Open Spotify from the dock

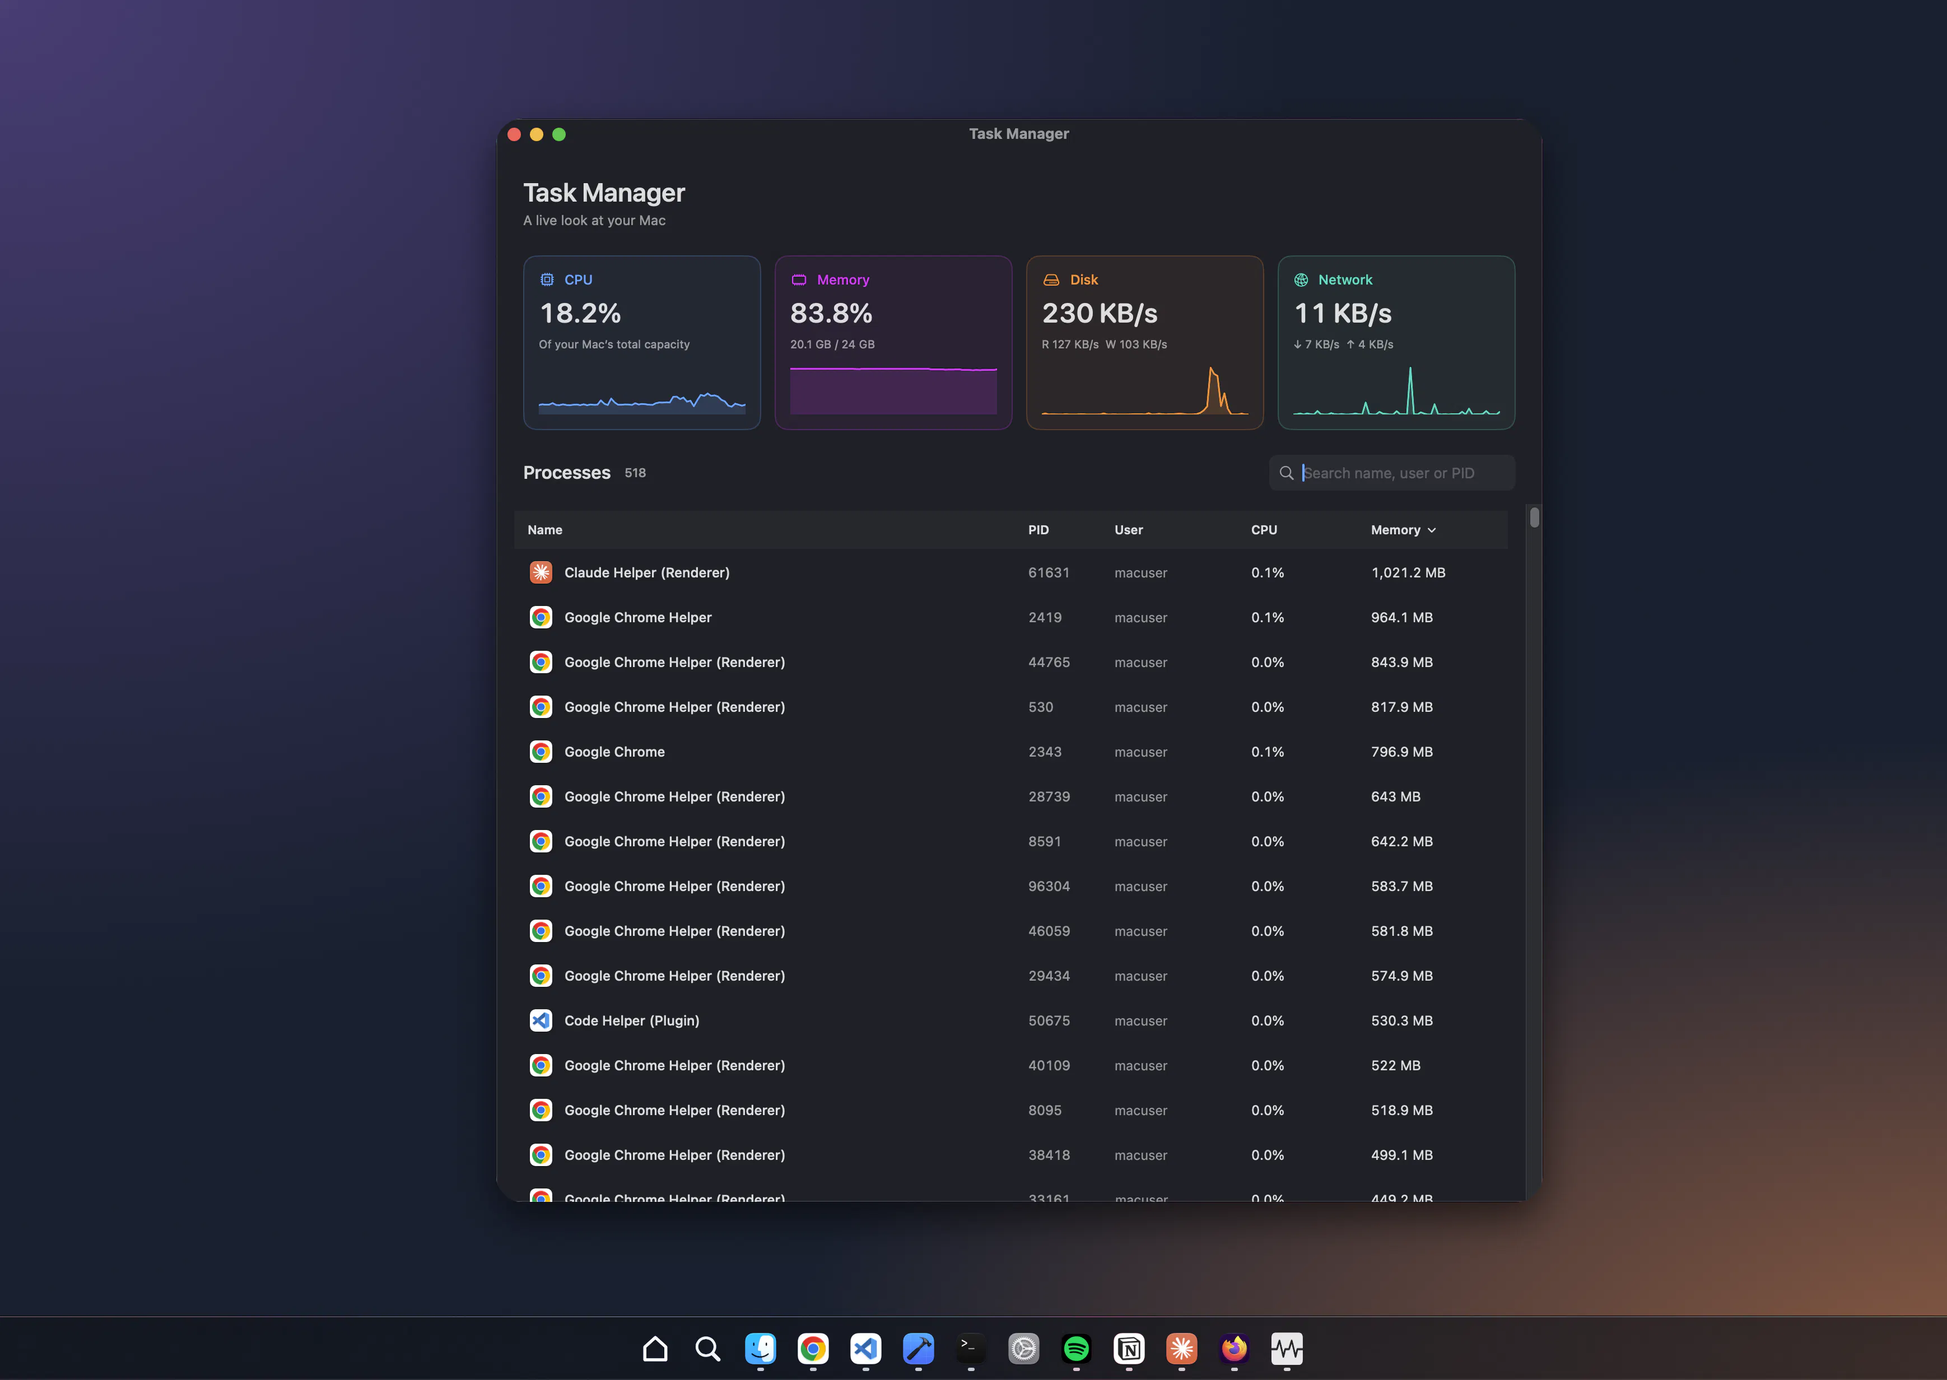(x=1077, y=1349)
